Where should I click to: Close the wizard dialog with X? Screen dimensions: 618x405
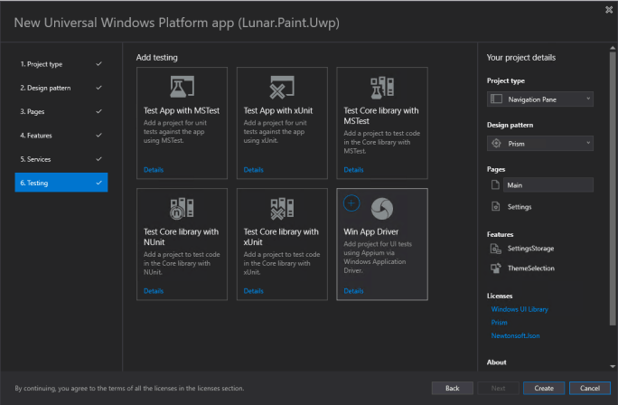click(609, 10)
